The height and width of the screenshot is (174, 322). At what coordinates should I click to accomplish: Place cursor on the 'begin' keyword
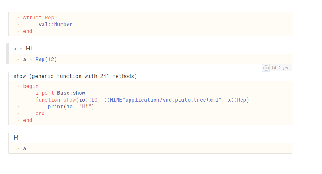[x=31, y=86]
